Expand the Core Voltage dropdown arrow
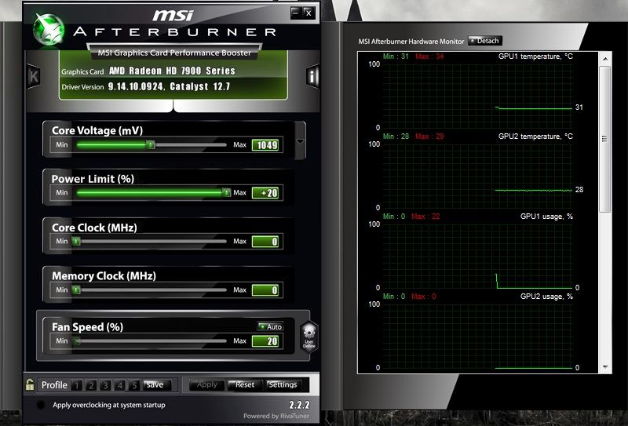Screen dimensions: 628x426 300,141
